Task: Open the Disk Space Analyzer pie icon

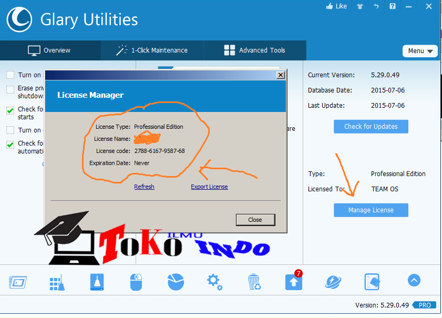Action: pos(176,282)
